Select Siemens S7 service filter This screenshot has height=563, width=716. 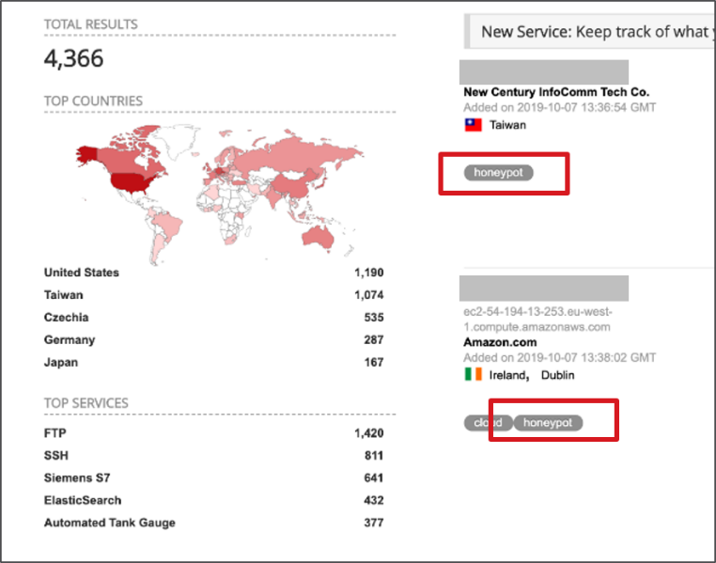pos(77,478)
